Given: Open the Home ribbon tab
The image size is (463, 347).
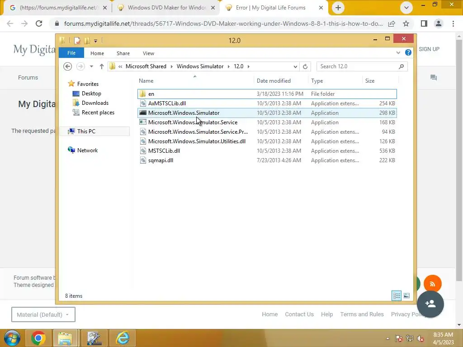Looking at the screenshot, I should click(x=97, y=53).
